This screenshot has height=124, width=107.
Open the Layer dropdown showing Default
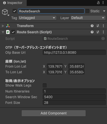(x=88, y=18)
